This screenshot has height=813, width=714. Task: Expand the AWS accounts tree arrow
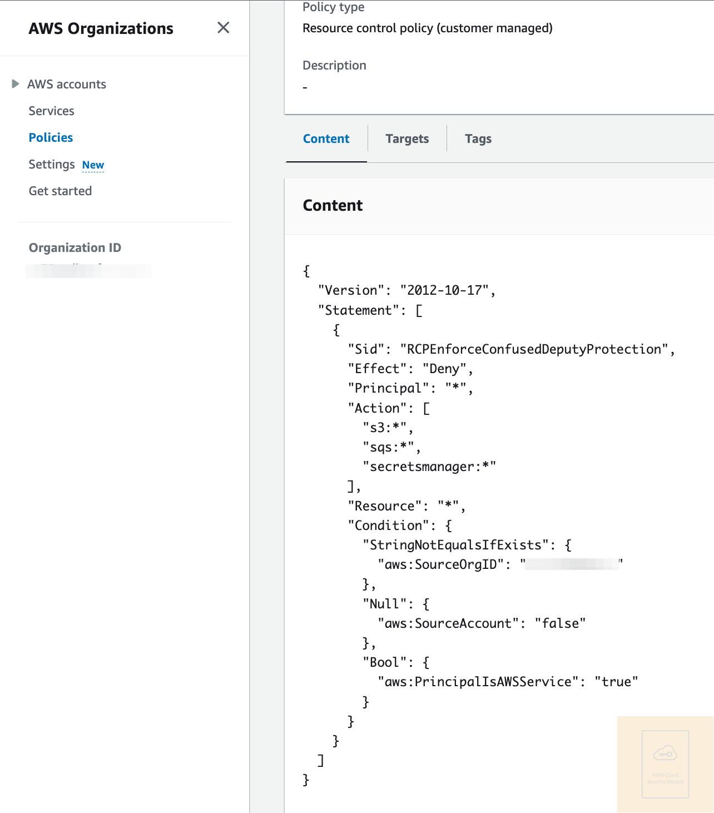tap(16, 84)
